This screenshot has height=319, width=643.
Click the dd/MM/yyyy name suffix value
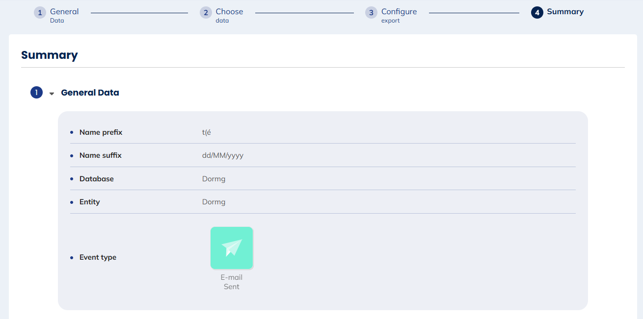tap(222, 155)
